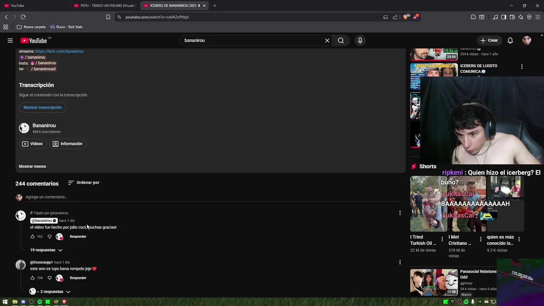544x306 pixels.
Task: Open the insta / bananirou link
Action: (x=43, y=63)
